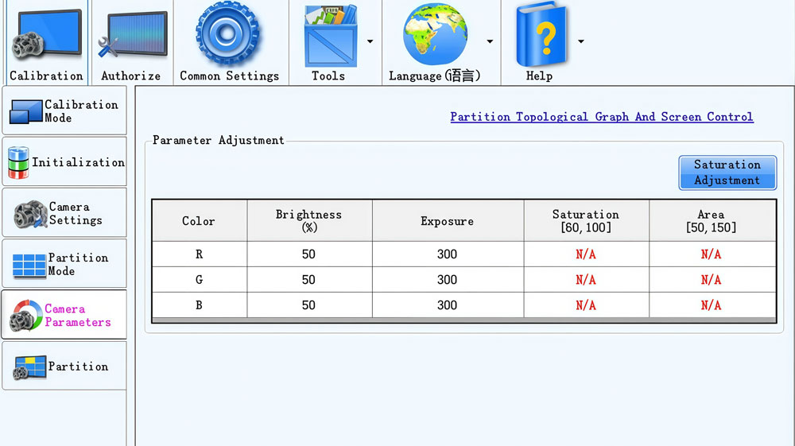Click the area N/A cell in row R
The height and width of the screenshot is (446, 795).
tap(712, 254)
